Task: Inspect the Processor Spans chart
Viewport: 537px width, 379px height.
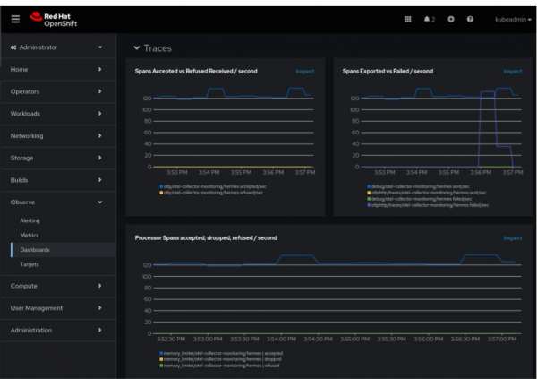Action: (512, 238)
